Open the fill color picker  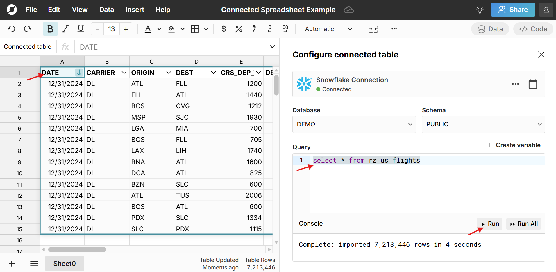171,29
